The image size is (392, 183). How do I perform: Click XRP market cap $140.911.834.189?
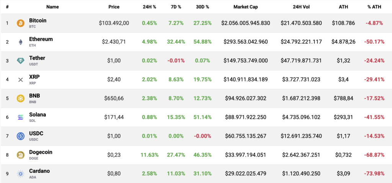[245, 79]
